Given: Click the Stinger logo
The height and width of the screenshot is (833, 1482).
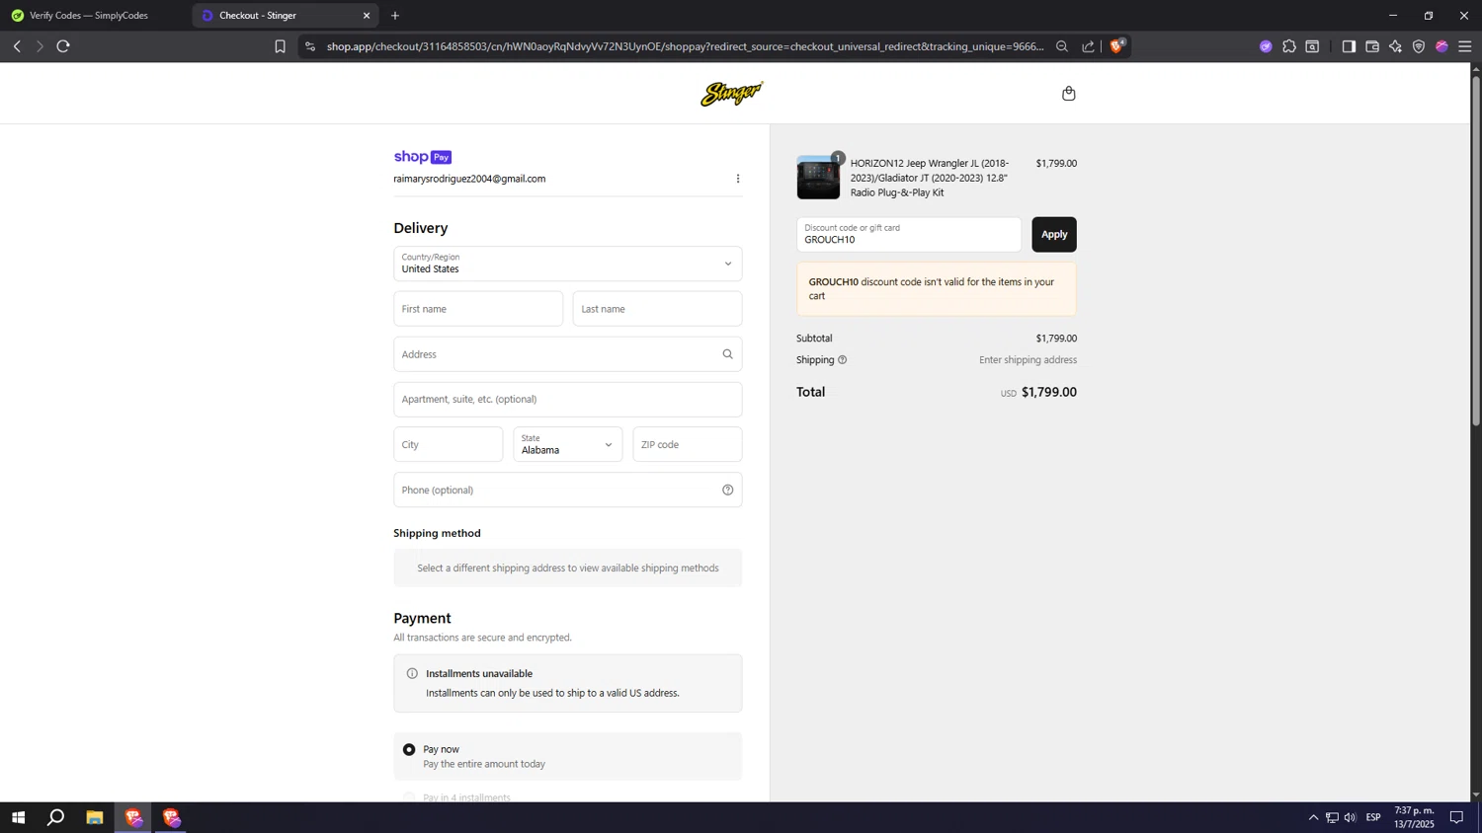Looking at the screenshot, I should click(731, 94).
